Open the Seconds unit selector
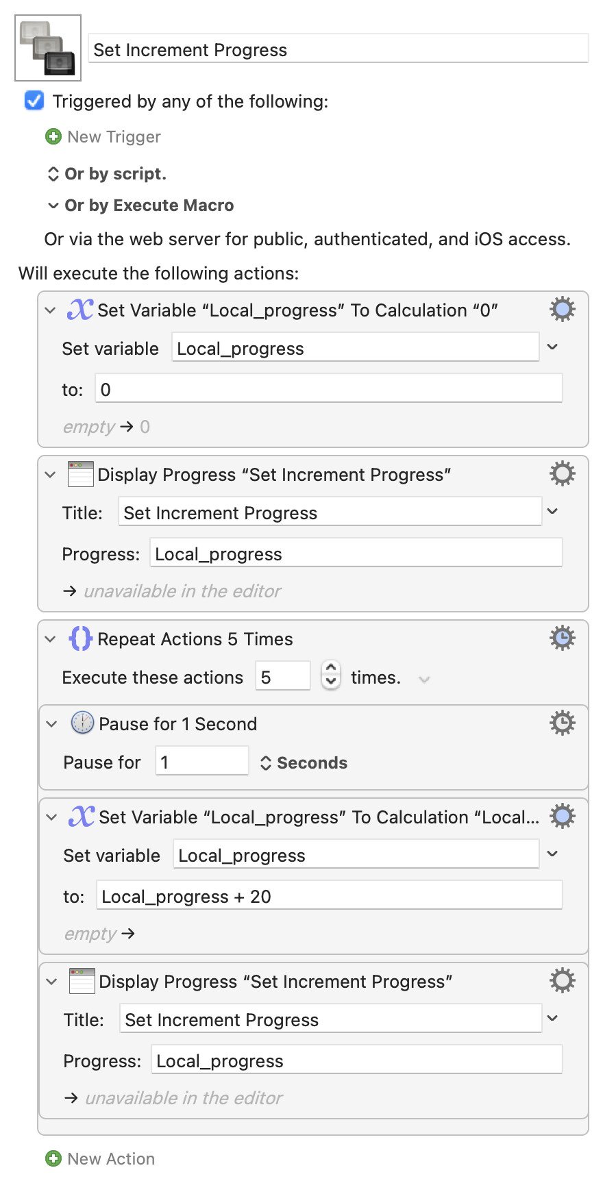 pyautogui.click(x=304, y=762)
